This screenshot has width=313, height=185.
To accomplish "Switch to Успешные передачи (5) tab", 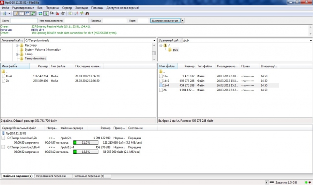I will [91, 176].
